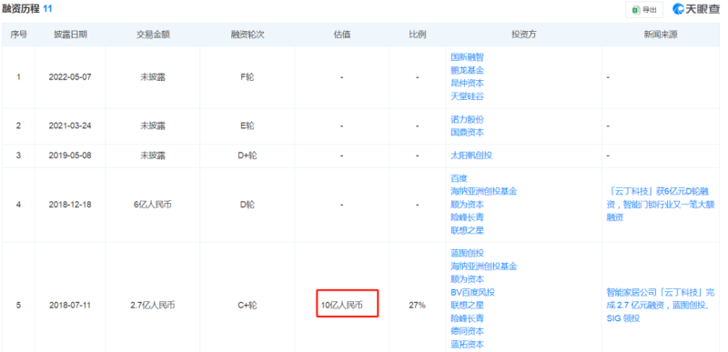Click the 天眼查 logo
The image size is (728, 352).
[x=695, y=9]
